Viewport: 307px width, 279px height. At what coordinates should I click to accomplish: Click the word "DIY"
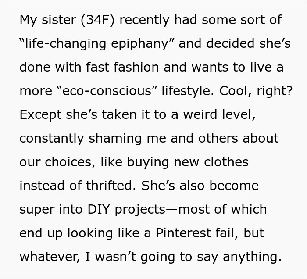tap(98, 209)
